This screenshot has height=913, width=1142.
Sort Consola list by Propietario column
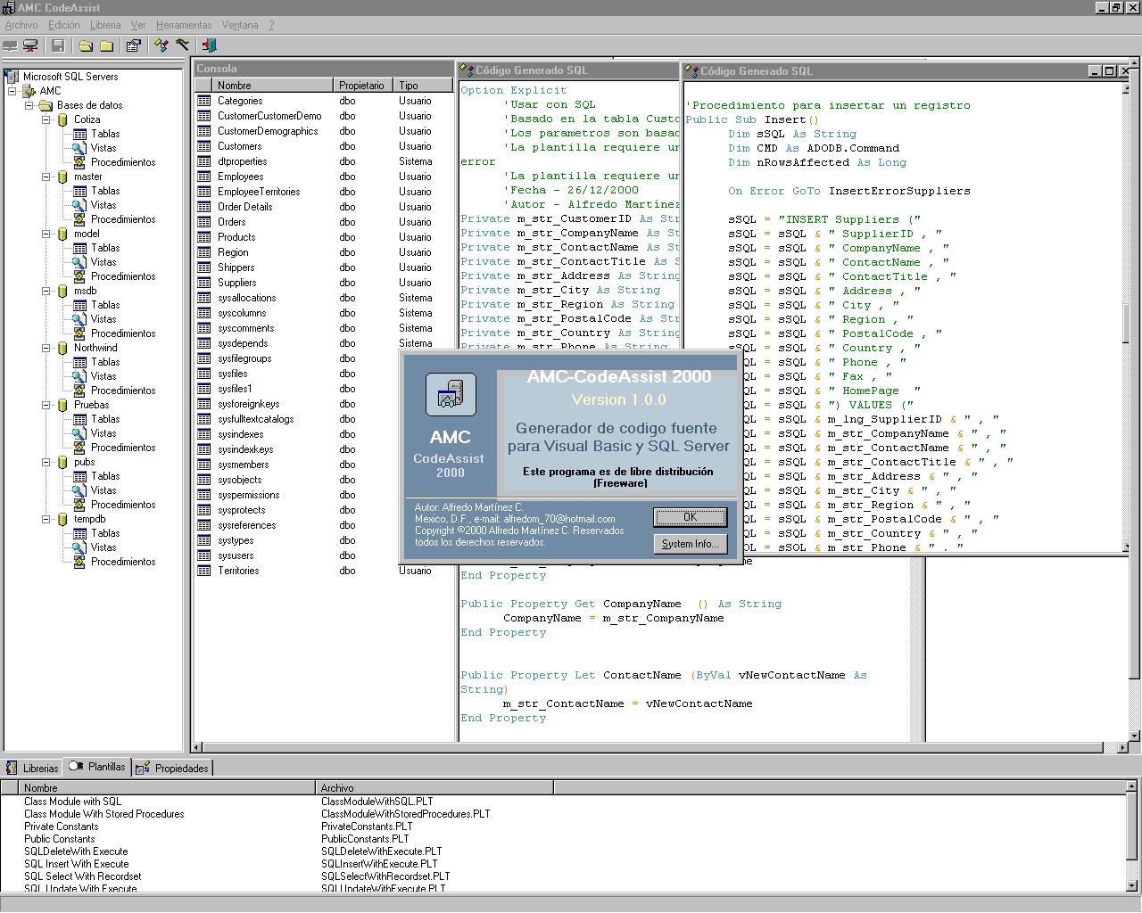click(365, 86)
